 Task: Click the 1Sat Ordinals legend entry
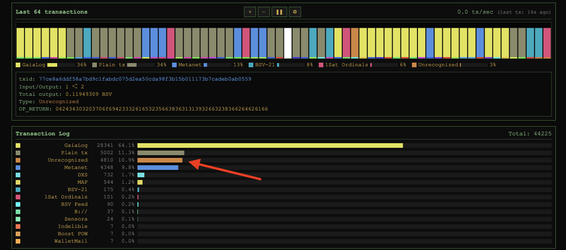point(362,65)
